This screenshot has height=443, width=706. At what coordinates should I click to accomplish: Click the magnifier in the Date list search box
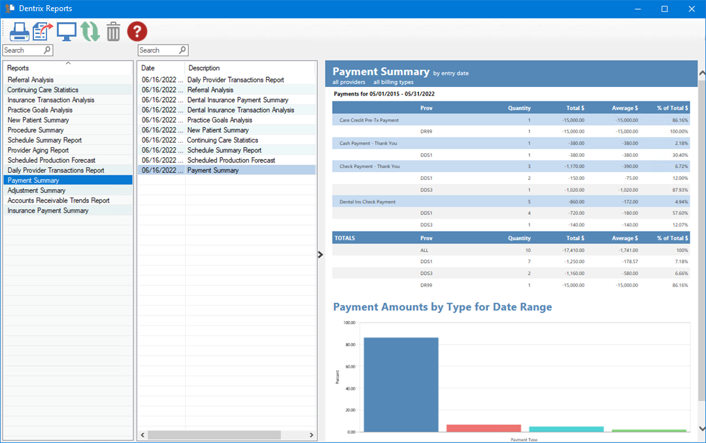182,50
